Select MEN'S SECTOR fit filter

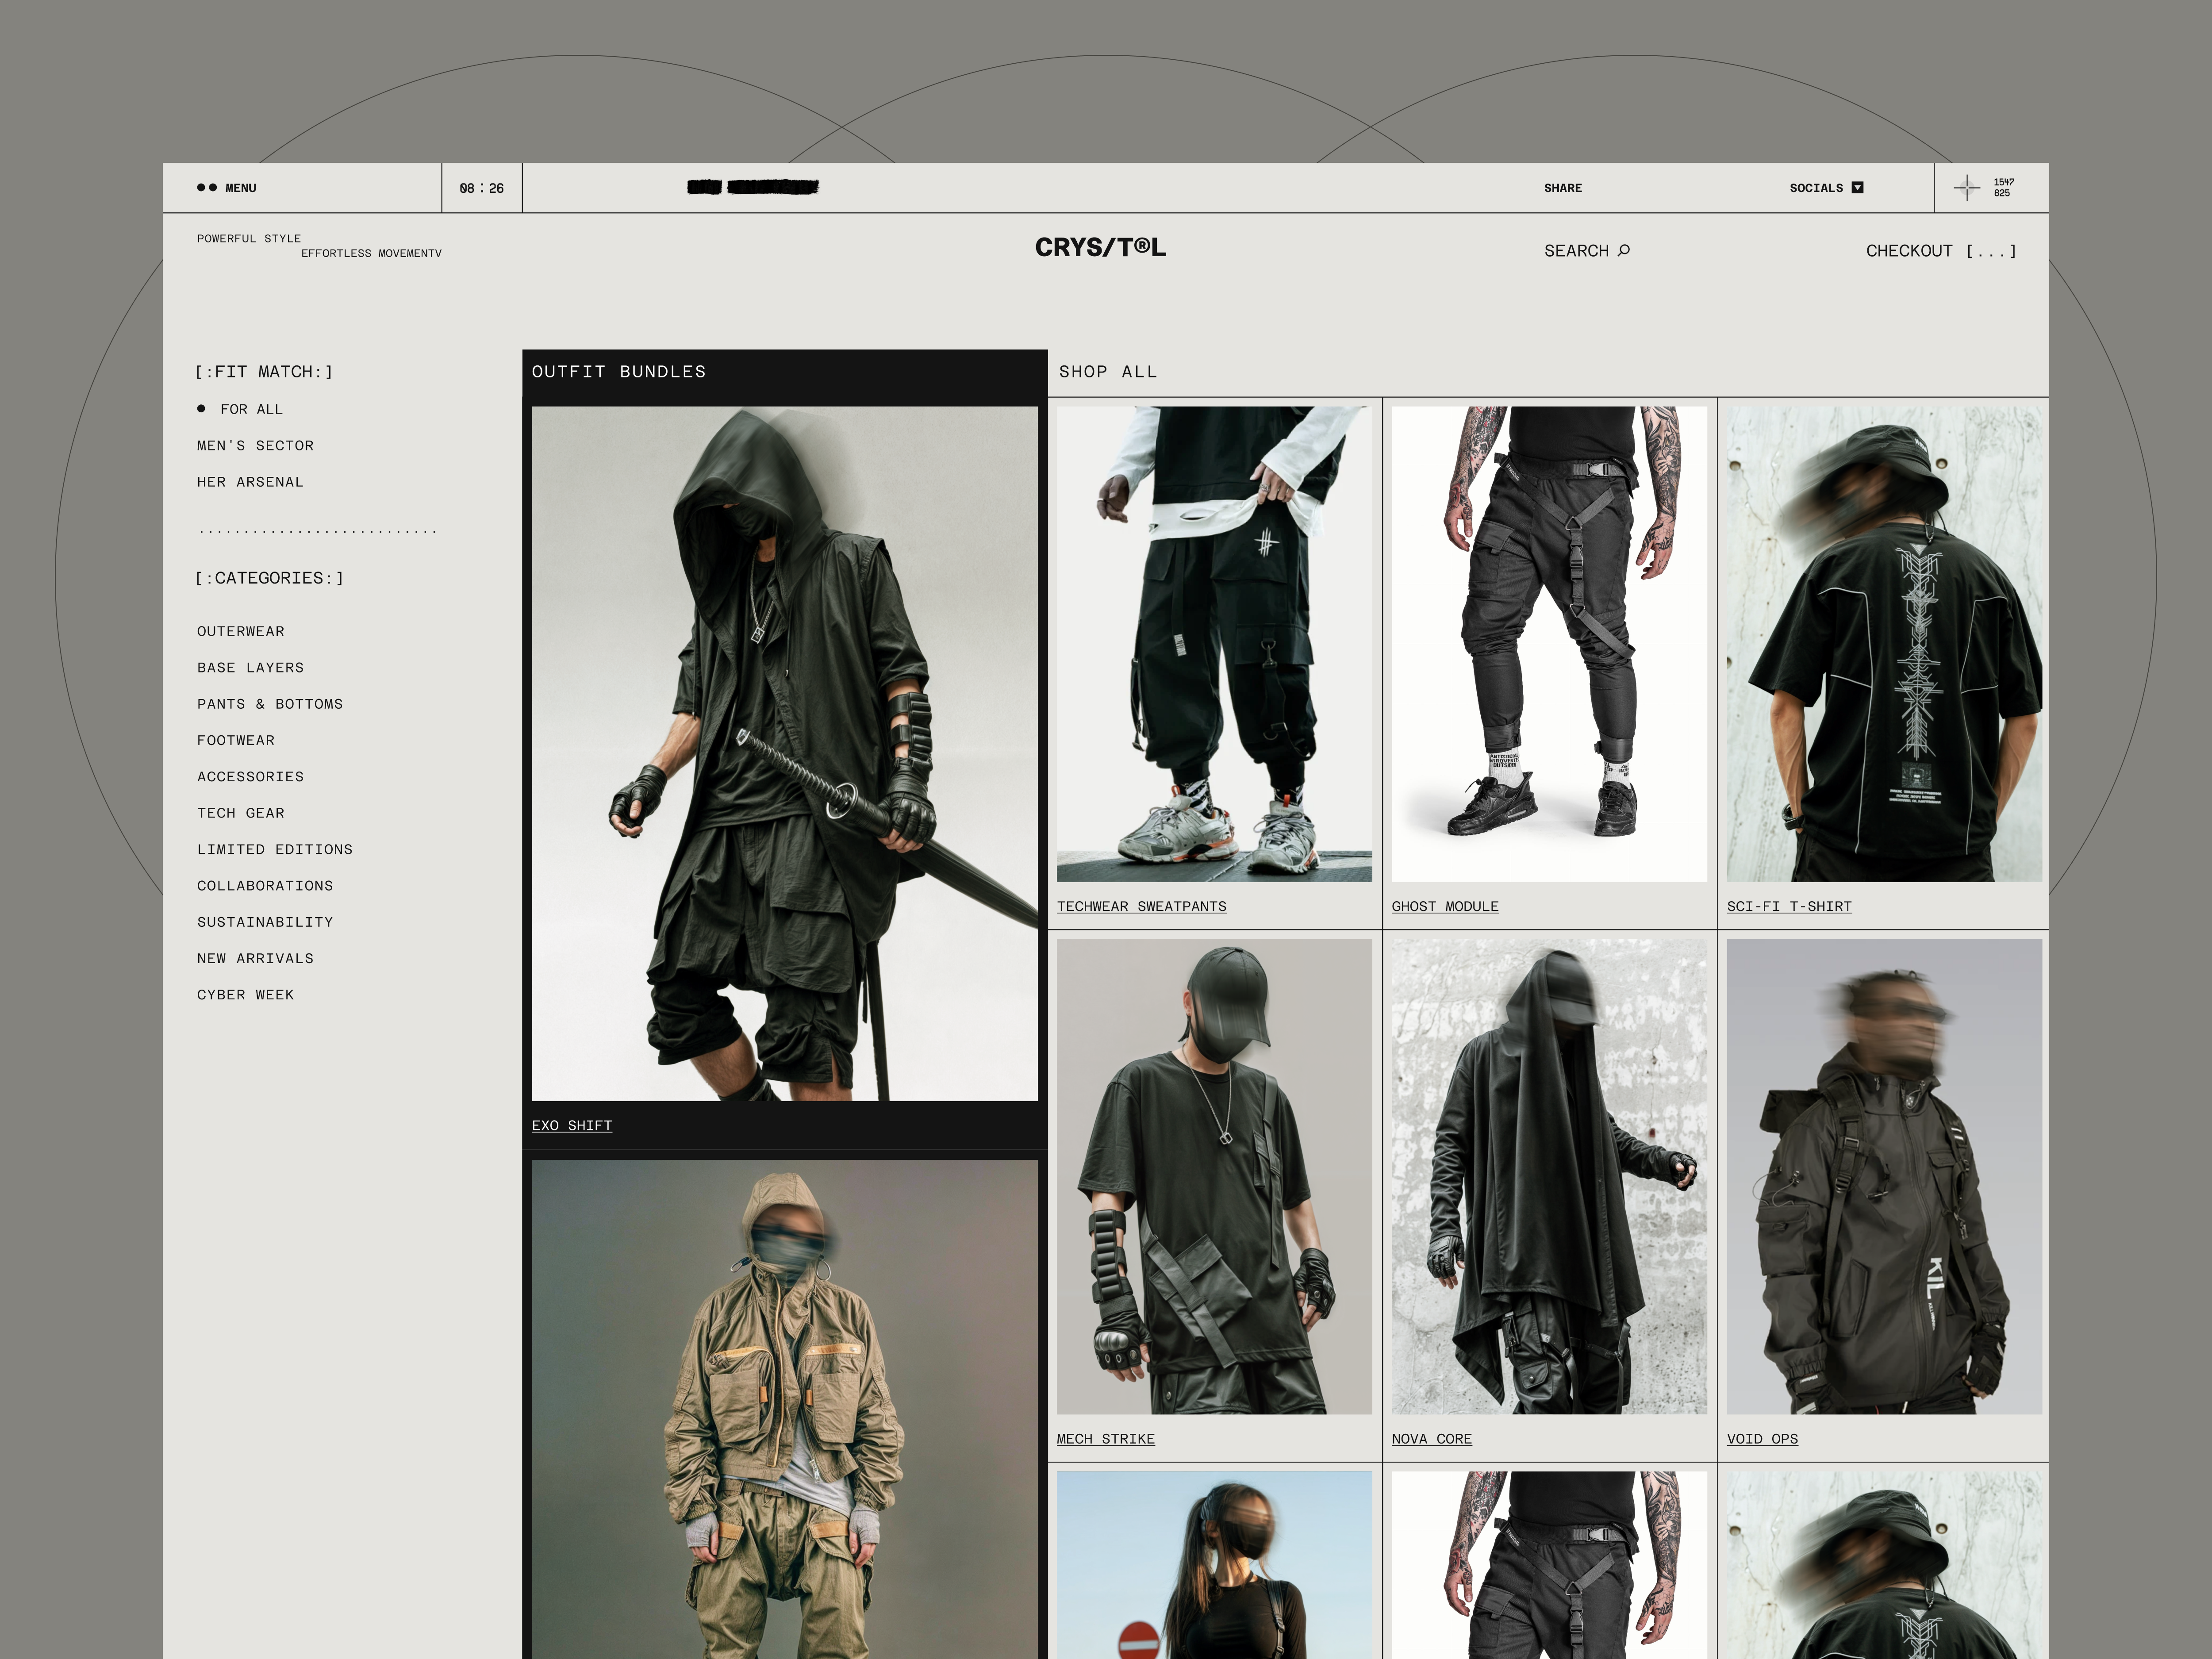click(255, 446)
